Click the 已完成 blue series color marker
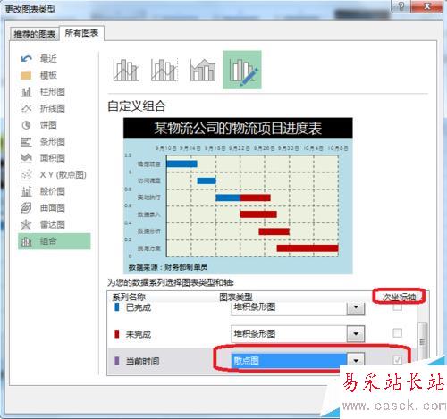 [117, 307]
